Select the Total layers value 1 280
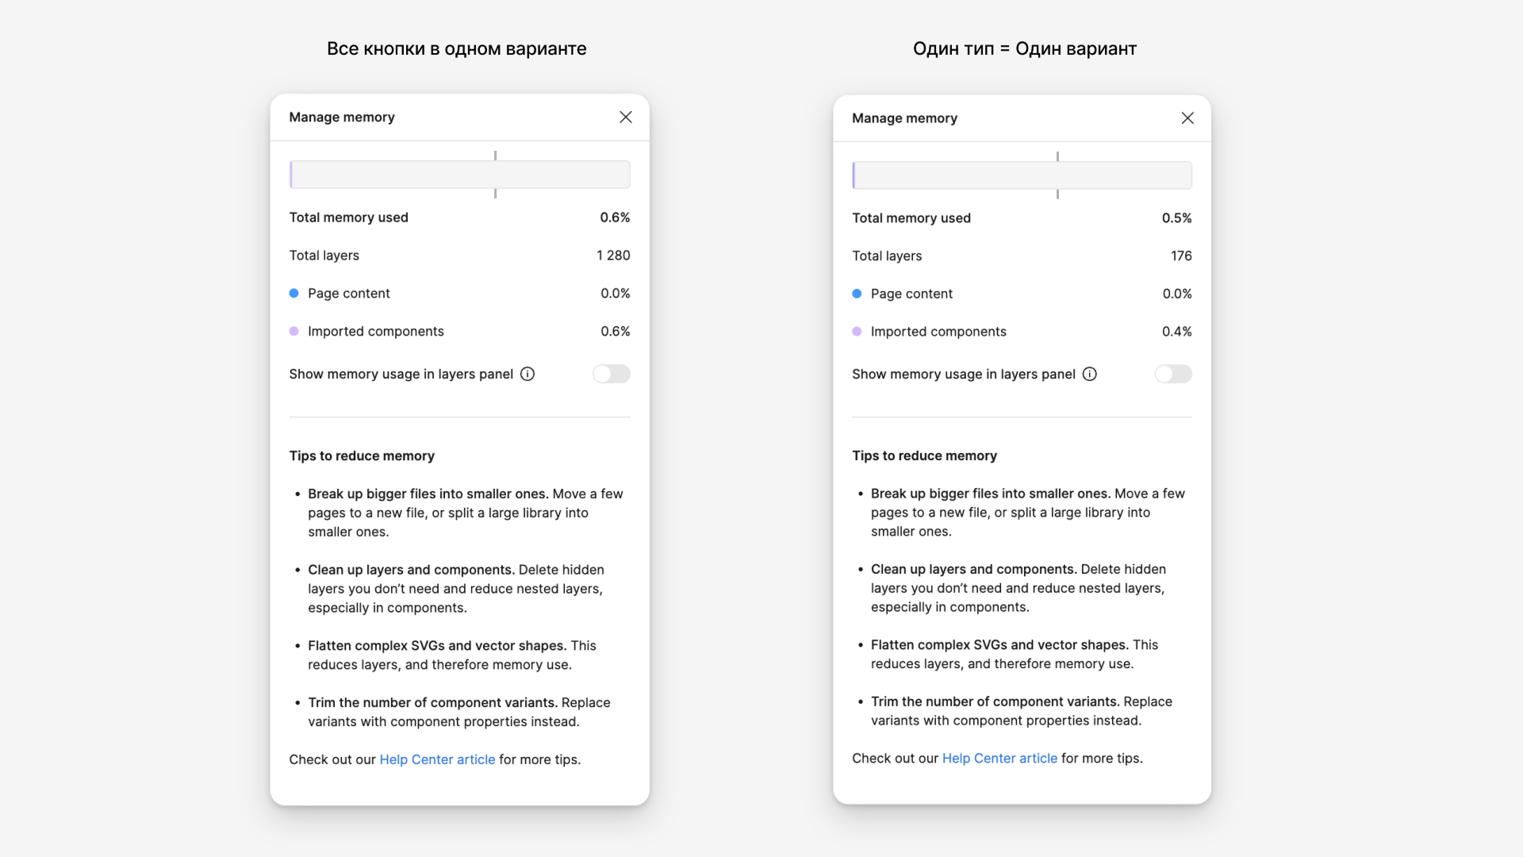1523x857 pixels. pos(613,256)
